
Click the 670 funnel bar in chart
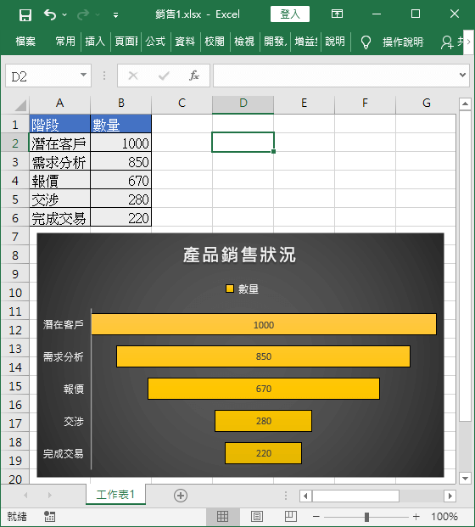pyautogui.click(x=264, y=389)
